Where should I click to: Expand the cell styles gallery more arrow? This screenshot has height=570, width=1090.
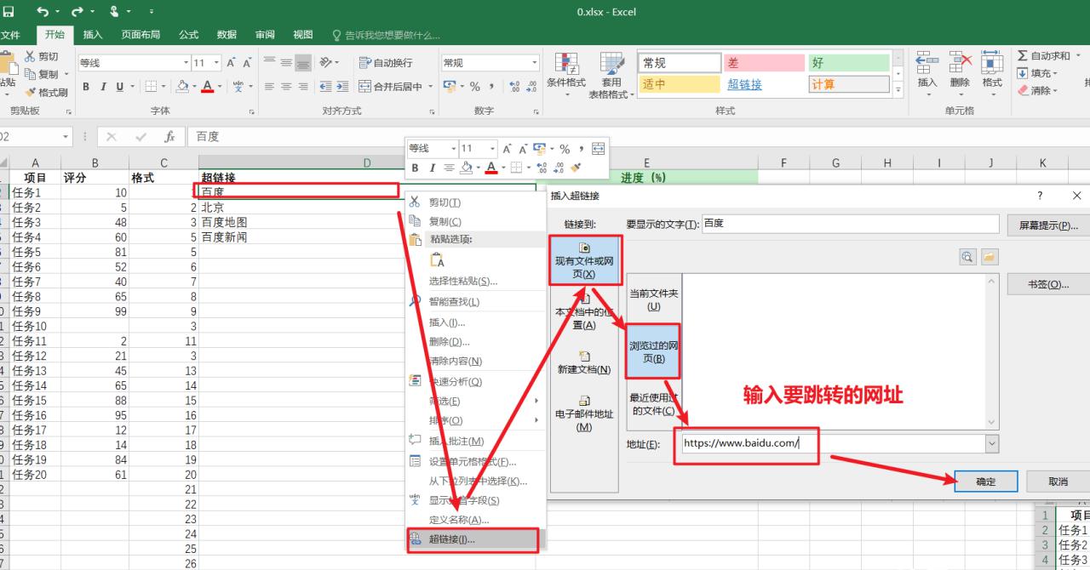pos(898,88)
